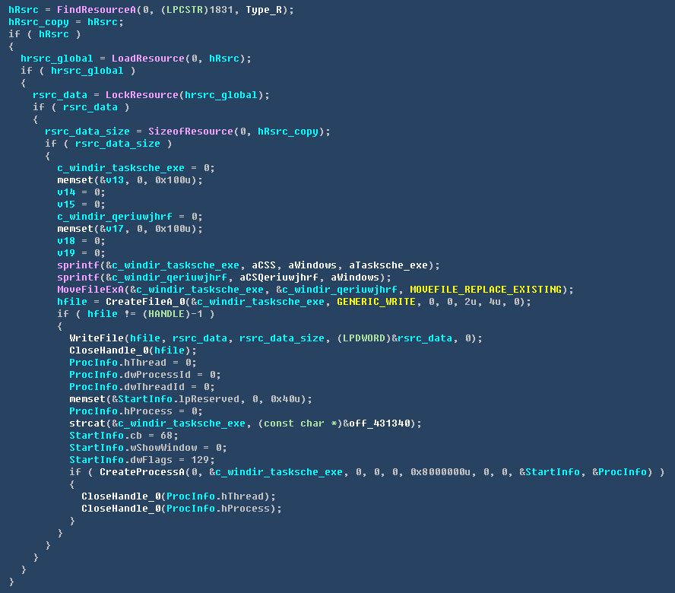
Task: Click the off_431340 reference
Action: (x=379, y=423)
